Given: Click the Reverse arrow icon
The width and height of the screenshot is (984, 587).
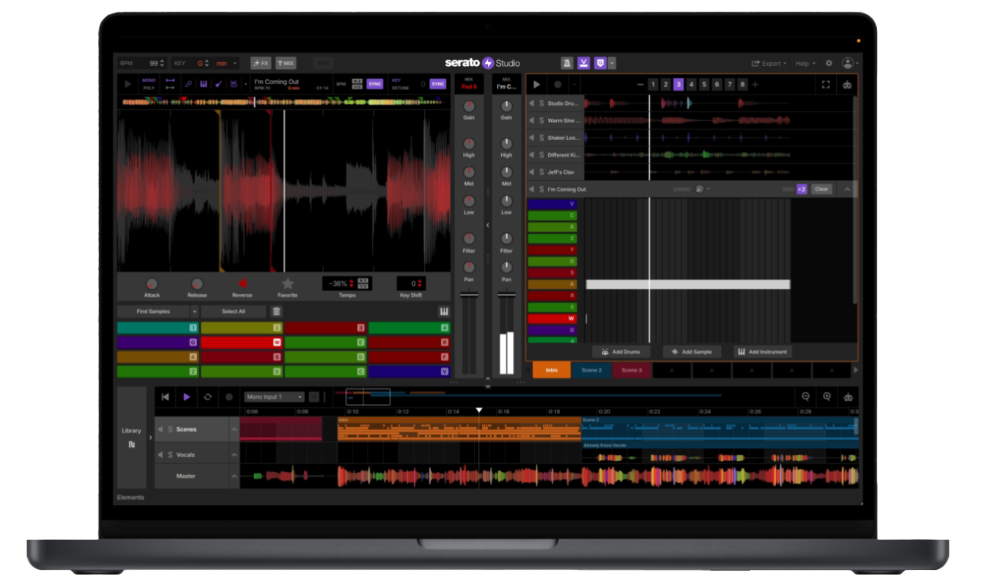Looking at the screenshot, I should (242, 284).
